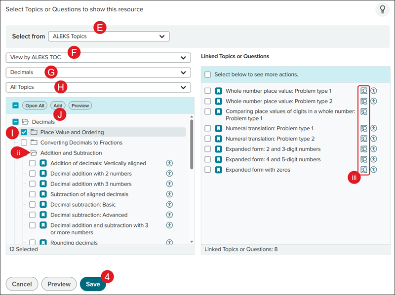The width and height of the screenshot is (395, 295).
Task: Click preview icon for Whole number place value: Problem type 1
Action: coord(364,91)
